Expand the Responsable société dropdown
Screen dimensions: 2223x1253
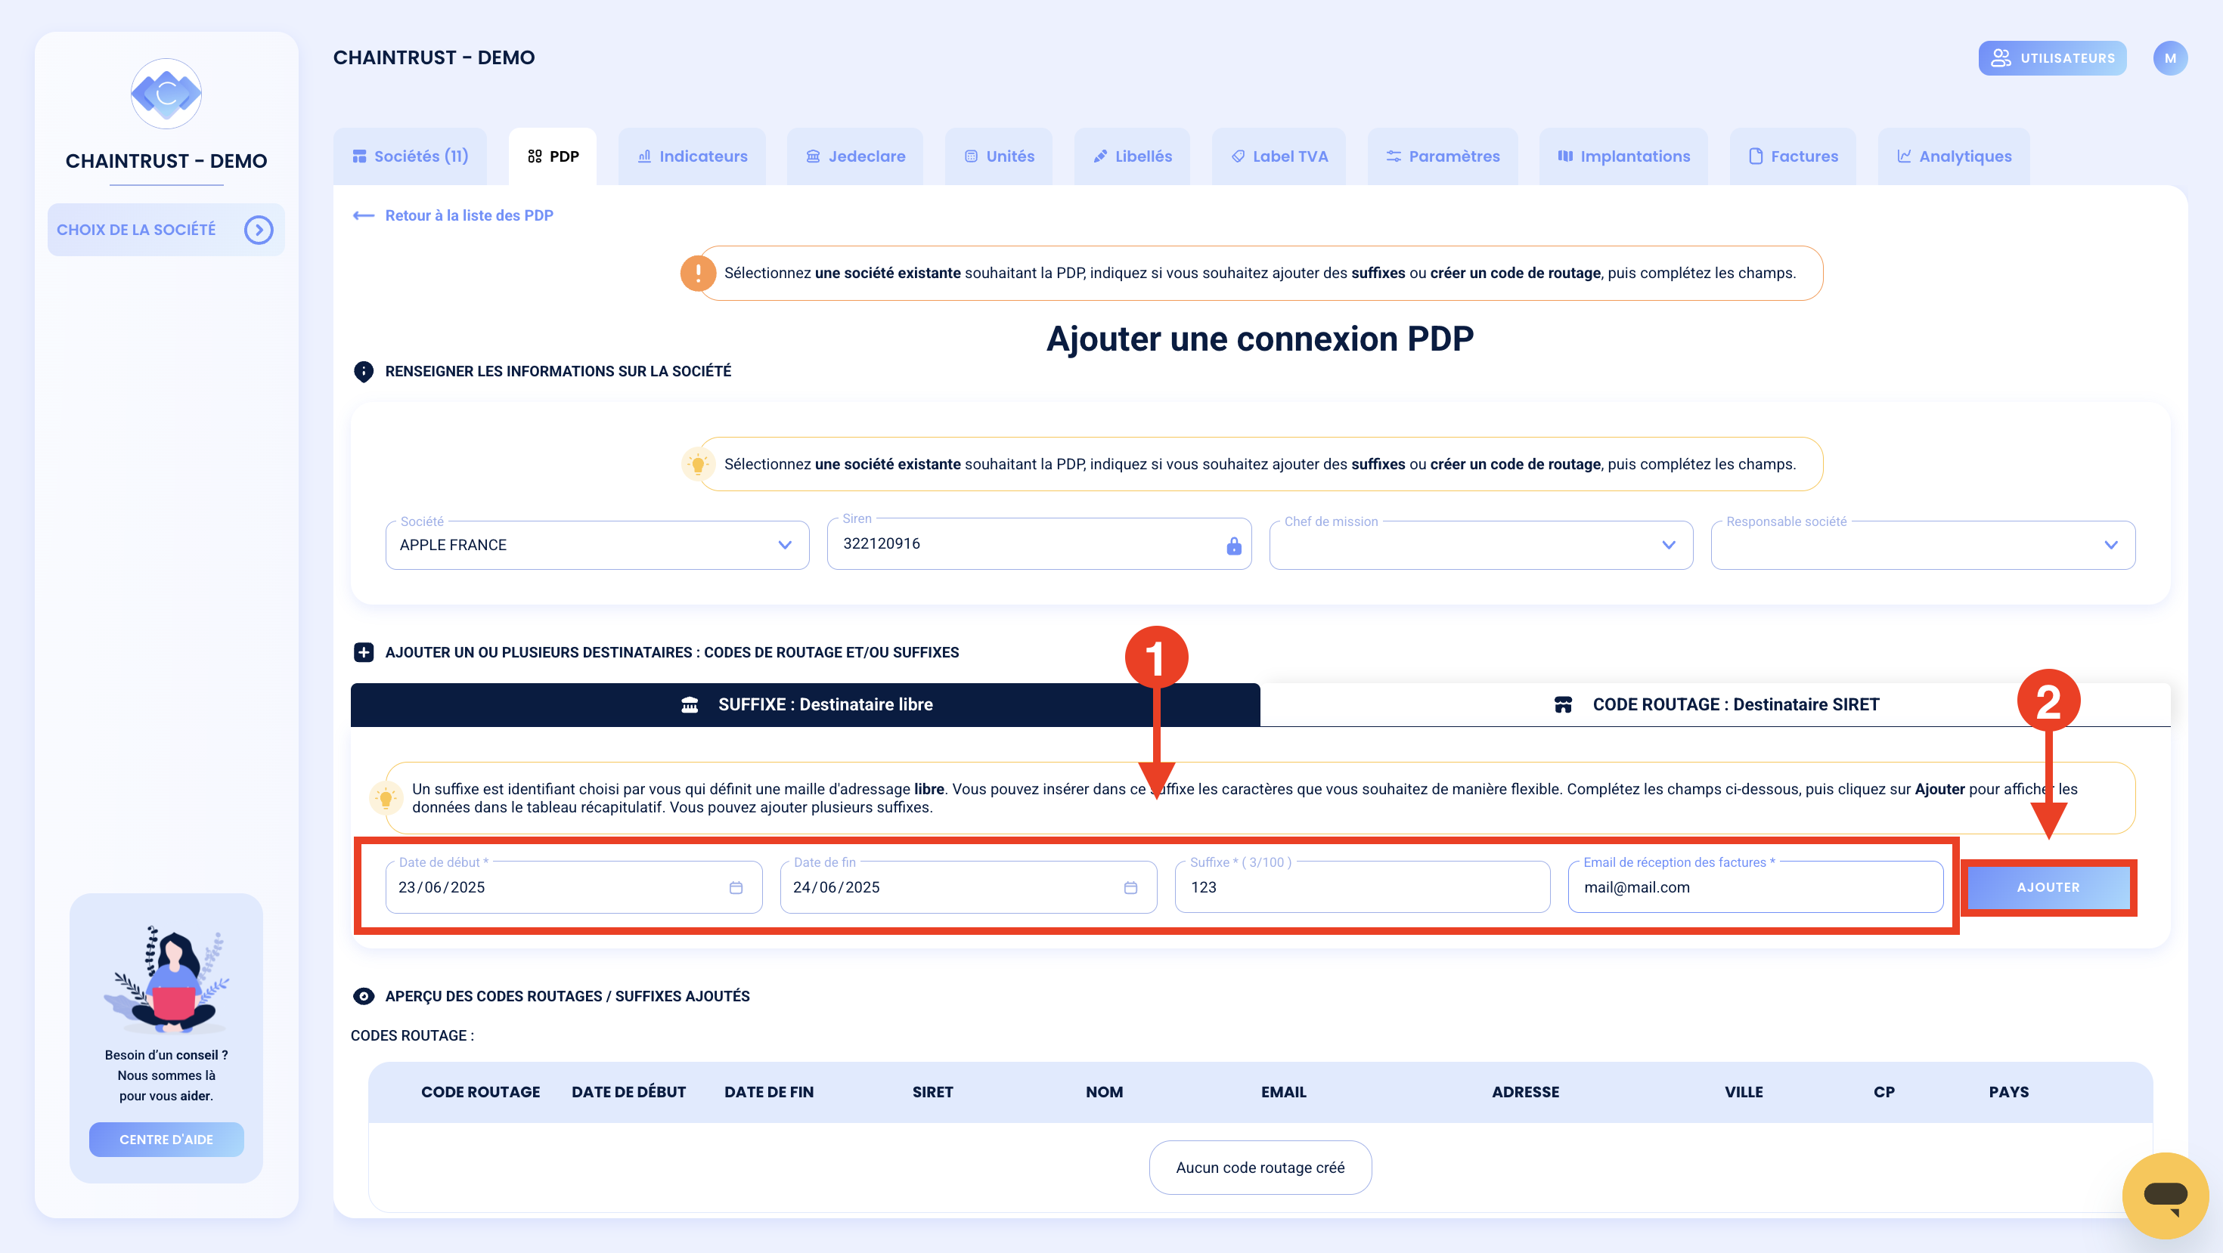1923,545
